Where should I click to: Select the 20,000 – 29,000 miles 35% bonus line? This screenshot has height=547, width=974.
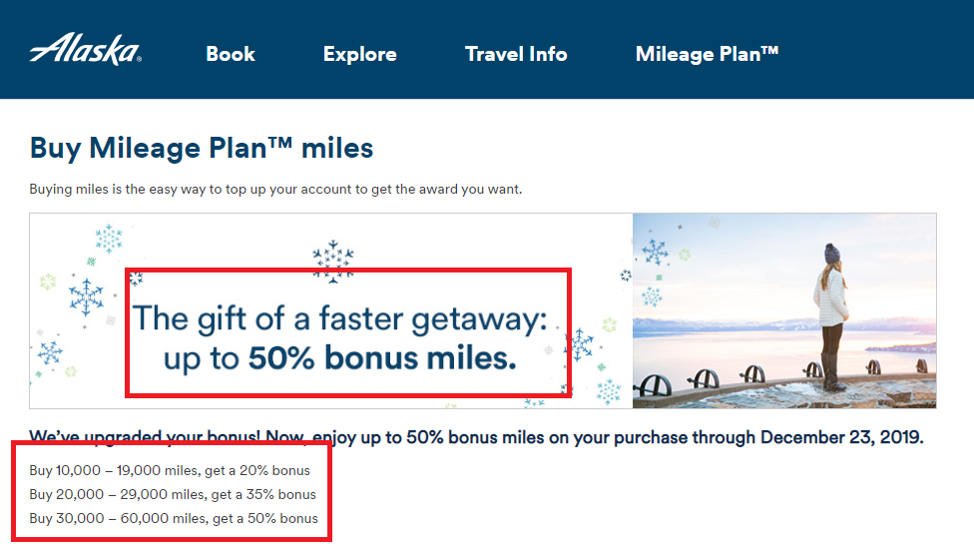tap(173, 494)
